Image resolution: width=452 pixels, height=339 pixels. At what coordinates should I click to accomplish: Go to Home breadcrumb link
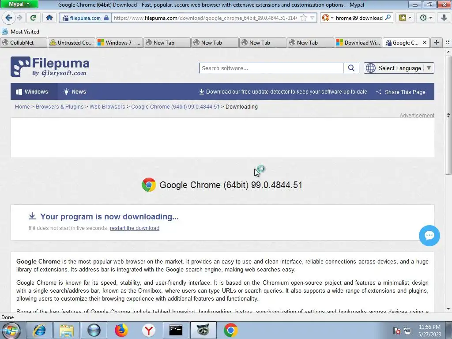tap(23, 107)
